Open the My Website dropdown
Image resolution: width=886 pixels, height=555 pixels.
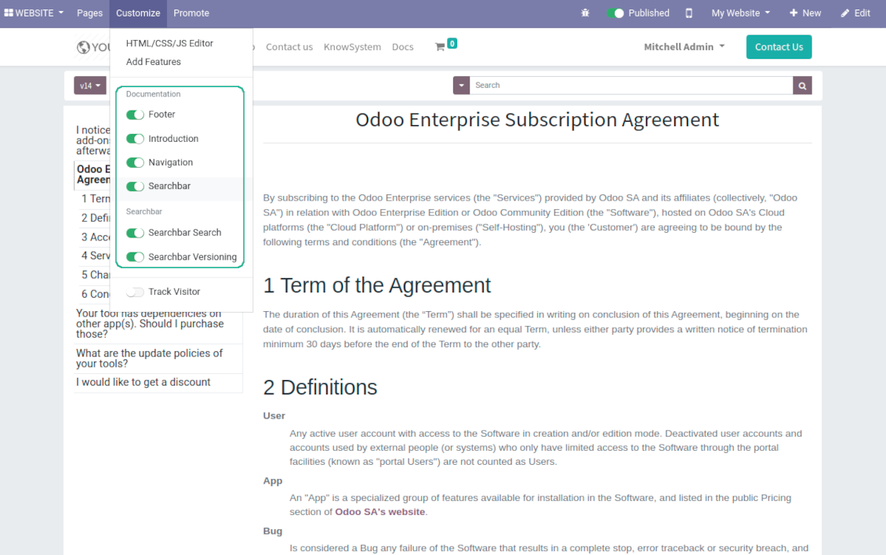click(x=740, y=13)
